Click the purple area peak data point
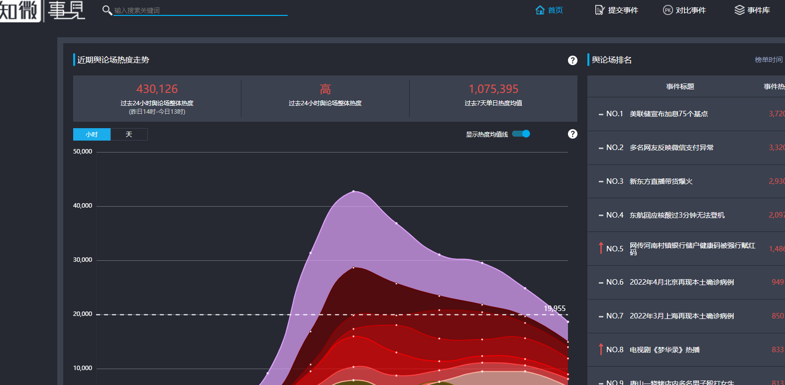The image size is (785, 385). 353,191
